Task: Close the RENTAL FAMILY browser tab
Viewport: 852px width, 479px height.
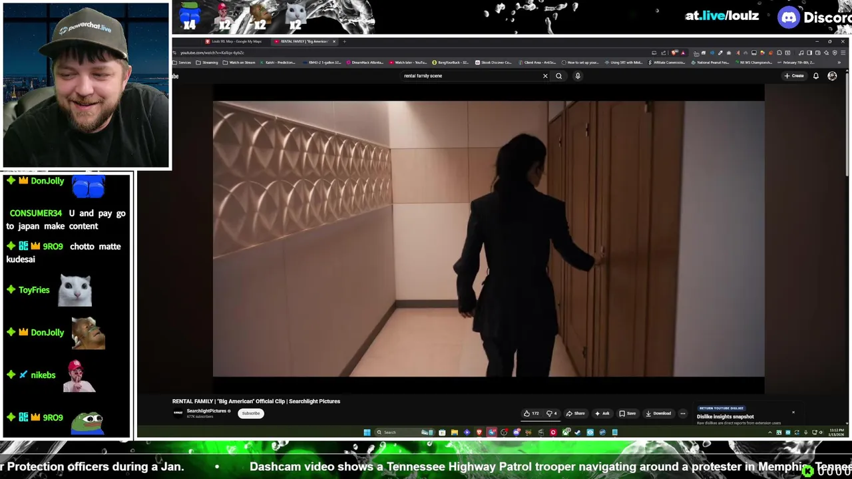Action: 334,41
